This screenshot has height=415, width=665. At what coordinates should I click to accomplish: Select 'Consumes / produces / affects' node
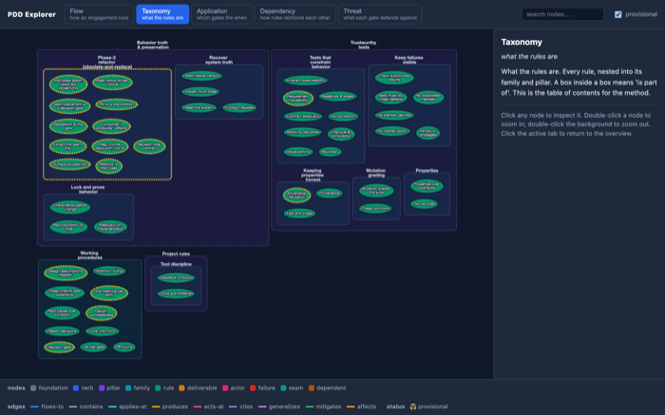pyautogui.click(x=111, y=126)
